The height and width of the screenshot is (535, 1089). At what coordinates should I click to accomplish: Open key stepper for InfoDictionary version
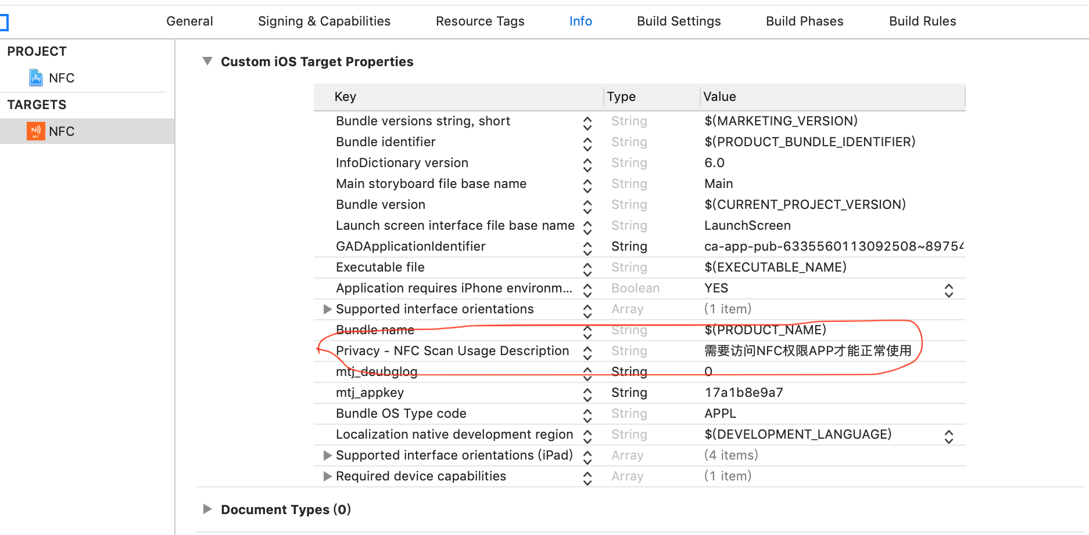click(x=588, y=165)
